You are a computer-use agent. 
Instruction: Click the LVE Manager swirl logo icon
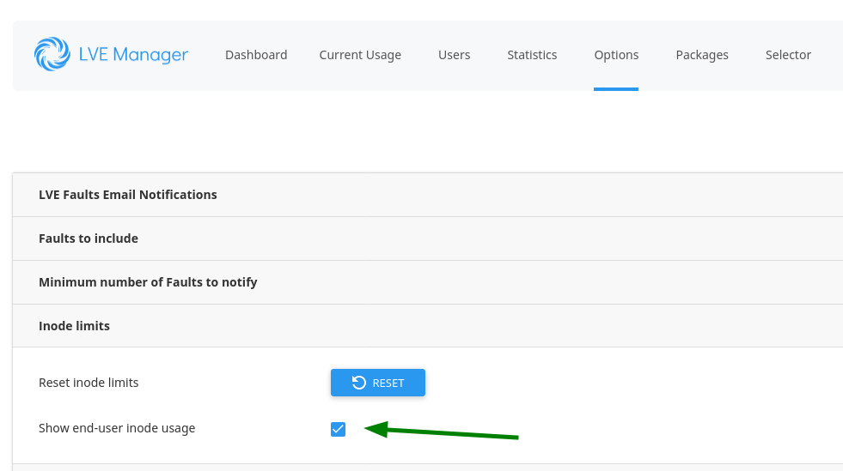[x=52, y=54]
